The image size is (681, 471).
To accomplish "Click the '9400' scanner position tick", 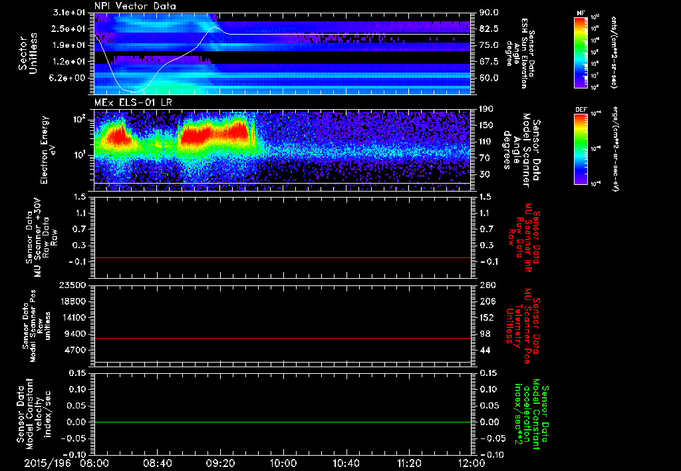I will (x=74, y=334).
